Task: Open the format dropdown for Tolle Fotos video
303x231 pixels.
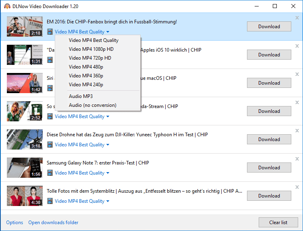Action: 82,201
